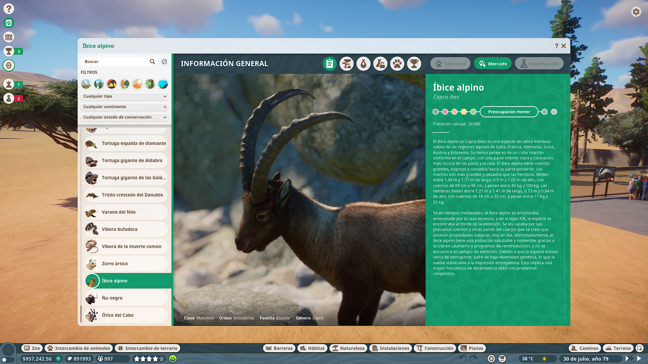Select Tortuga espalda de diamante in list
Viewport: 648px width, 364px height.
(126, 144)
